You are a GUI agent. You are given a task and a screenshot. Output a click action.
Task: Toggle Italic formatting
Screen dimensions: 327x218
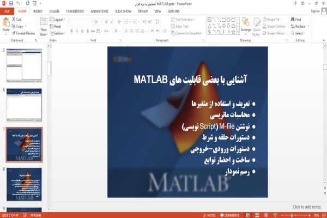click(x=77, y=31)
